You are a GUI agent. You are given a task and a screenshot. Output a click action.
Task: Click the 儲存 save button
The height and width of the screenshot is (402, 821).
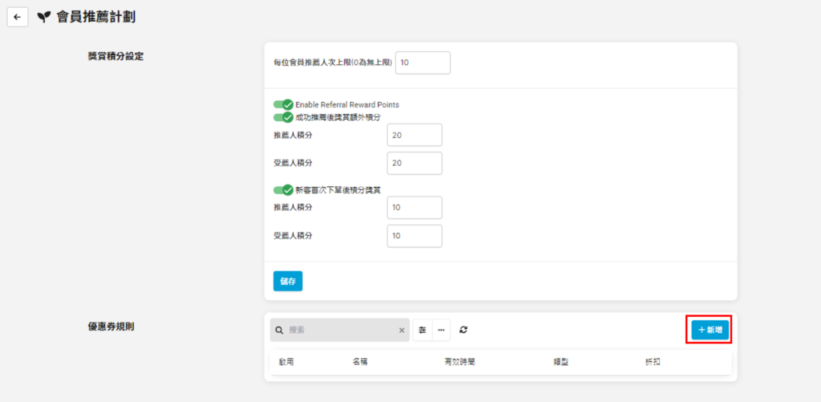(x=288, y=281)
